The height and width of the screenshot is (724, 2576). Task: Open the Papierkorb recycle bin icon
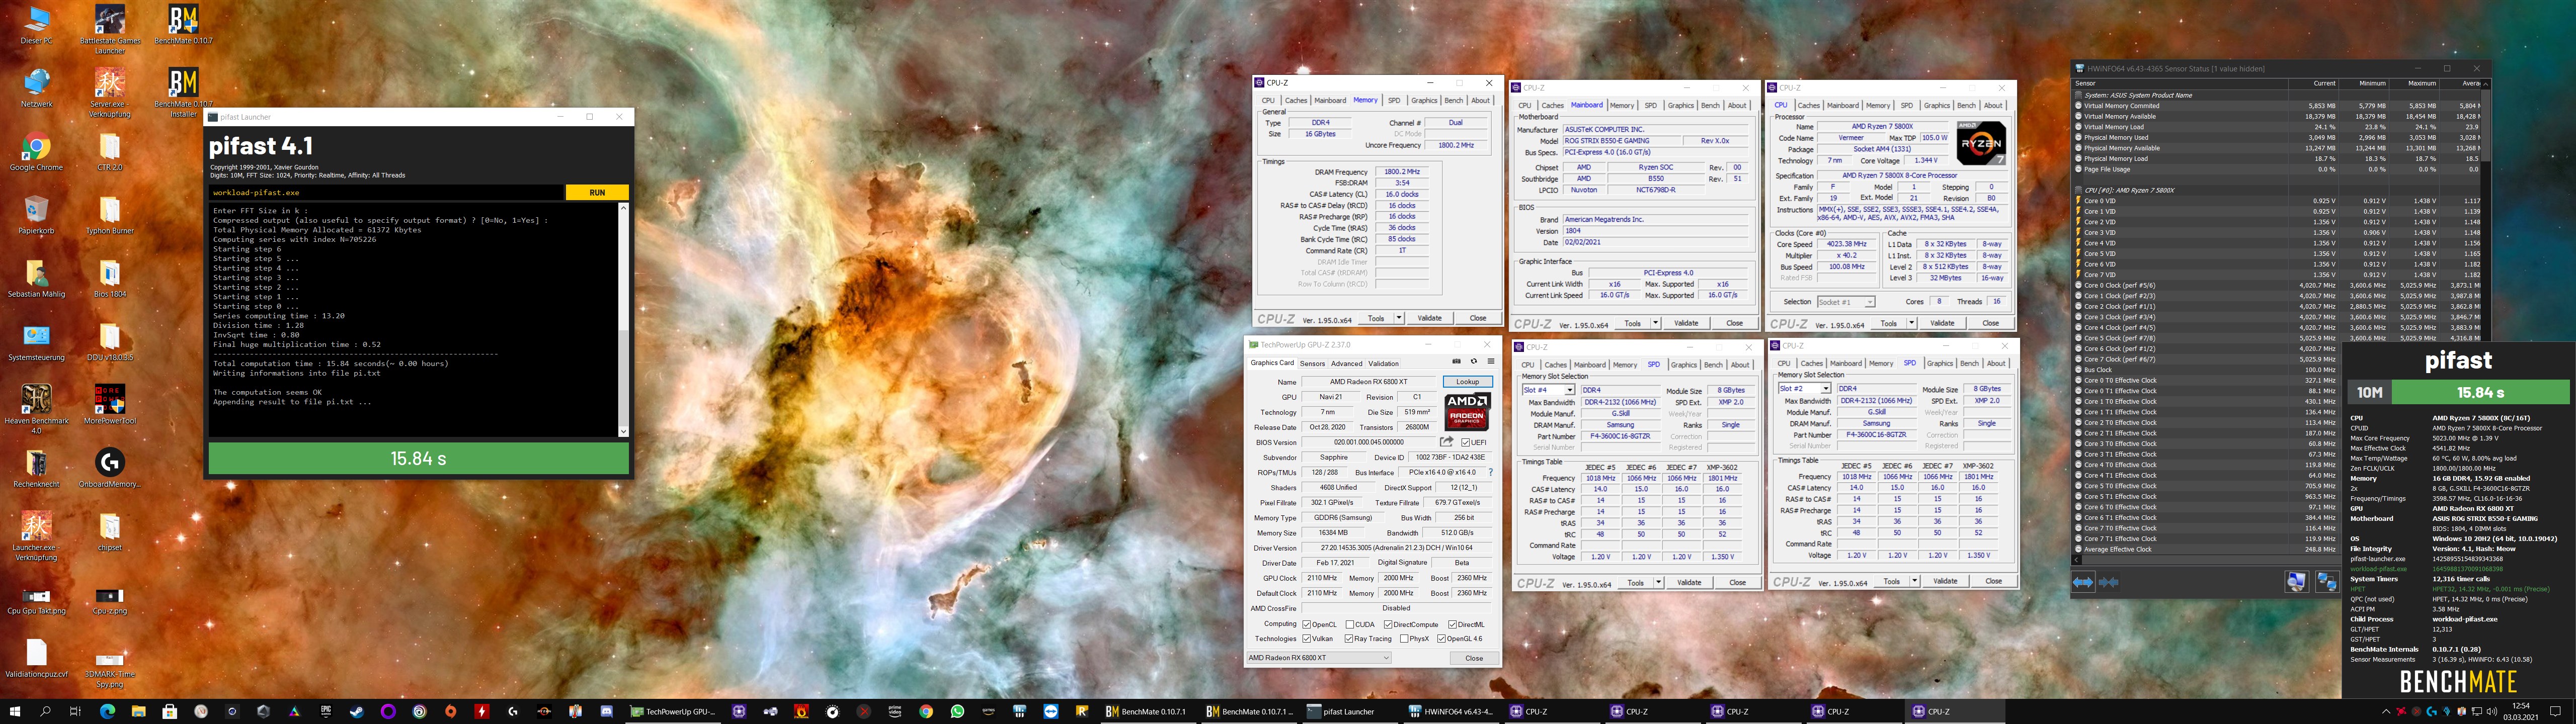(x=37, y=214)
